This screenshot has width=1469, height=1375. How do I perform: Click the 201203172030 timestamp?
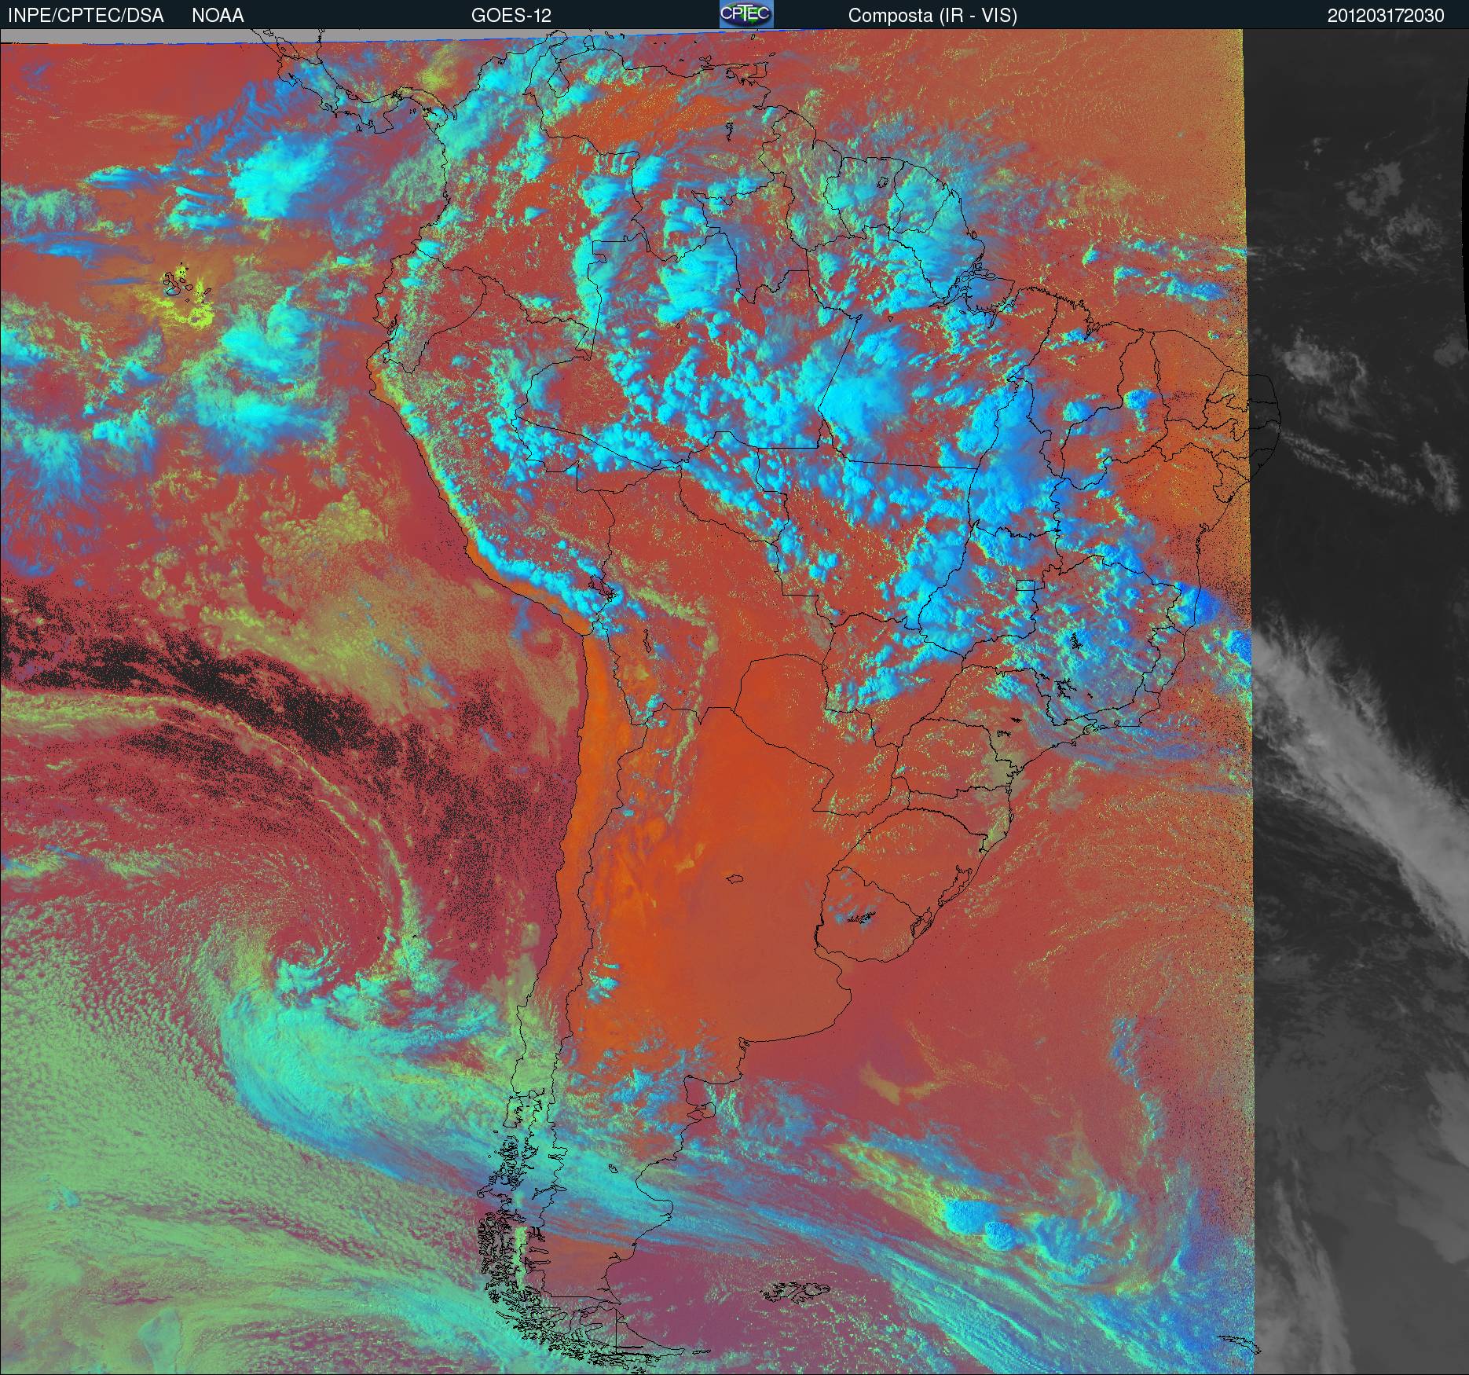1386,16
